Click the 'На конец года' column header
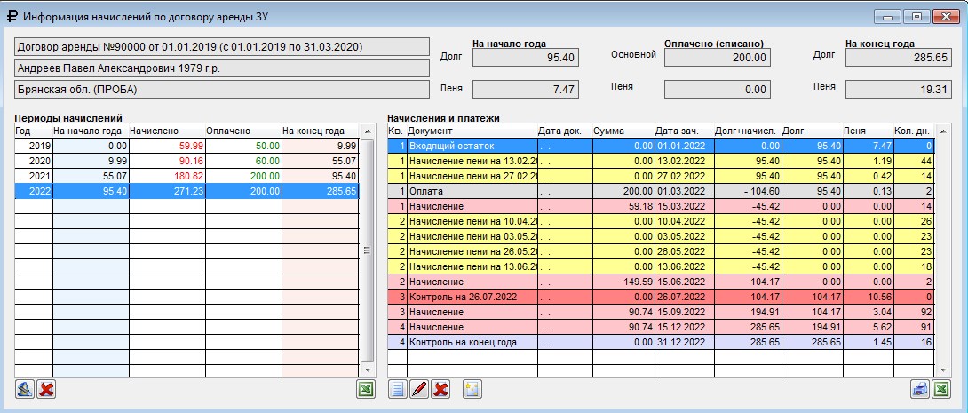The image size is (968, 413). click(320, 131)
